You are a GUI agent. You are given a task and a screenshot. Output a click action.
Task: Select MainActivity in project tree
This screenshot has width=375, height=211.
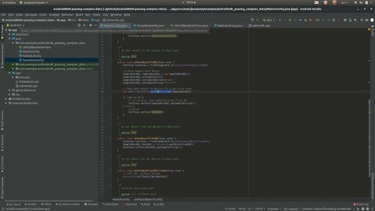(x=31, y=52)
